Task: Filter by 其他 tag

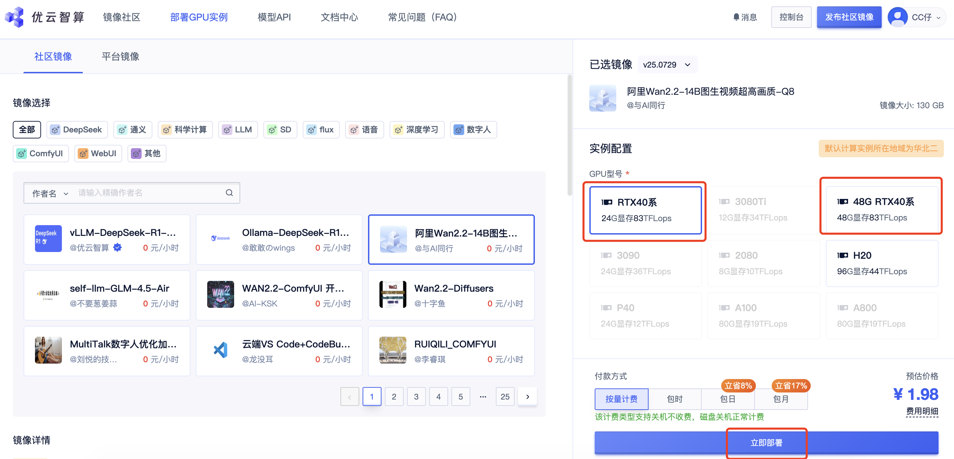Action: point(147,154)
